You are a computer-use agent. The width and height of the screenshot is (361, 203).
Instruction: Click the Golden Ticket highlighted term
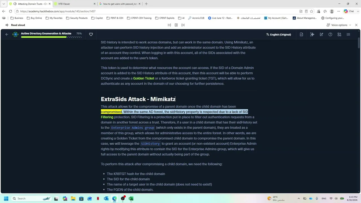(x=144, y=78)
